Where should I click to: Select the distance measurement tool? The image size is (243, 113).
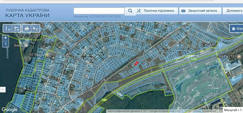7,28
